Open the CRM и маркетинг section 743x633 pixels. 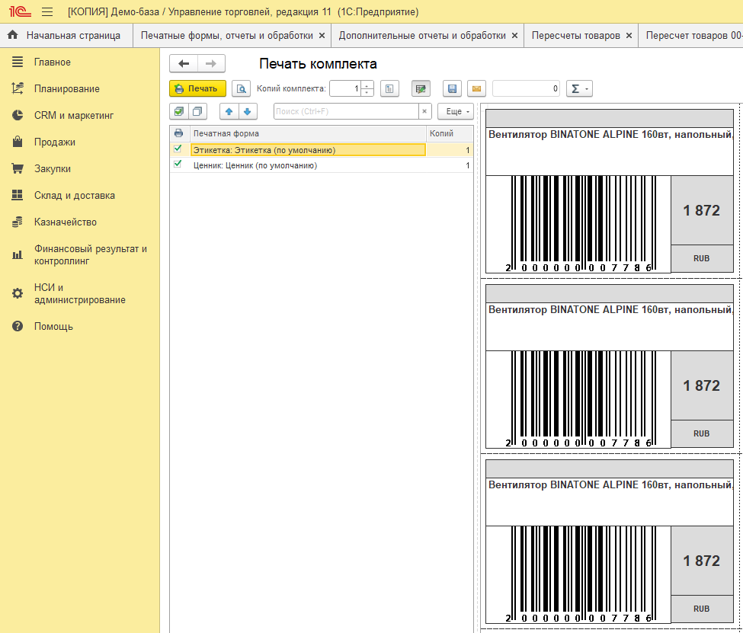pyautogui.click(x=79, y=115)
